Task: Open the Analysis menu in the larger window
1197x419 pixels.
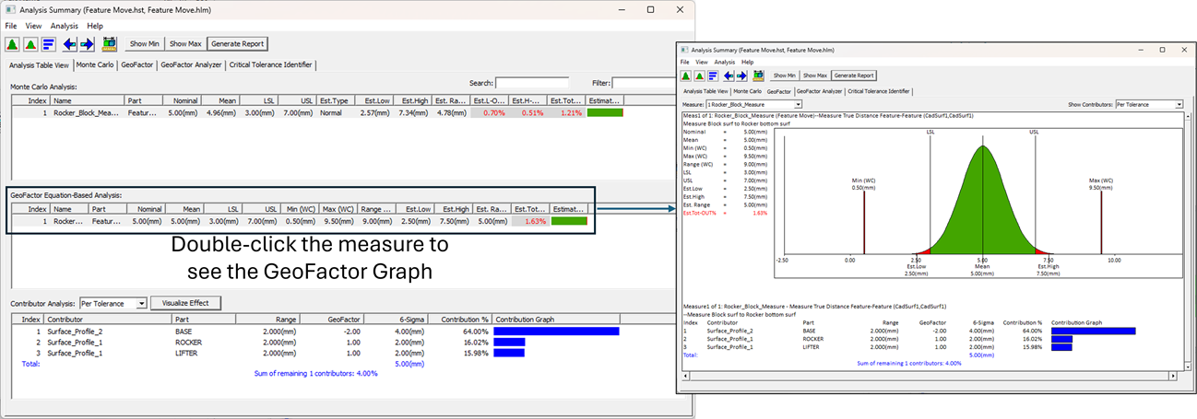Action: (x=64, y=26)
